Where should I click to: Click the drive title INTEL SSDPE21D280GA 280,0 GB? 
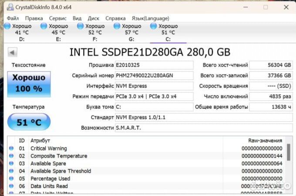coord(150,52)
